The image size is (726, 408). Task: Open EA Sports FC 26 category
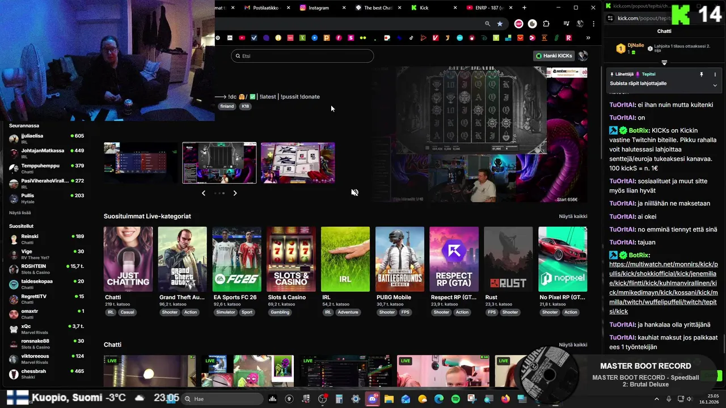[237, 260]
